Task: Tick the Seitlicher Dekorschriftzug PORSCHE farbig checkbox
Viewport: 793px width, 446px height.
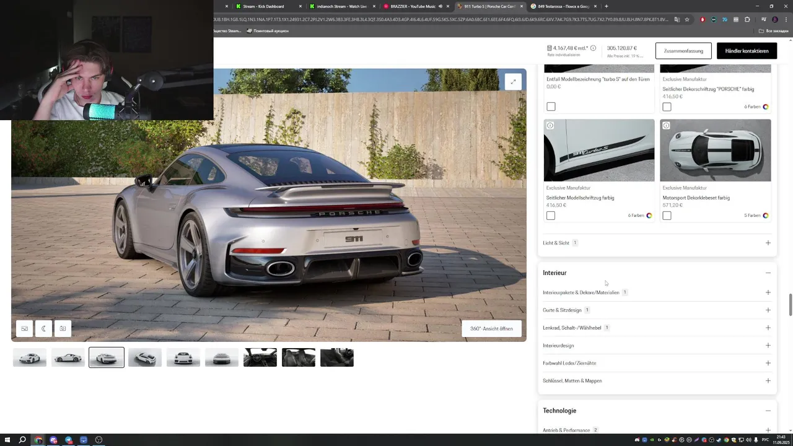Action: (667, 107)
